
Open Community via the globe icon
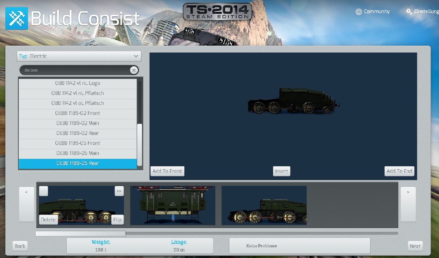click(359, 12)
